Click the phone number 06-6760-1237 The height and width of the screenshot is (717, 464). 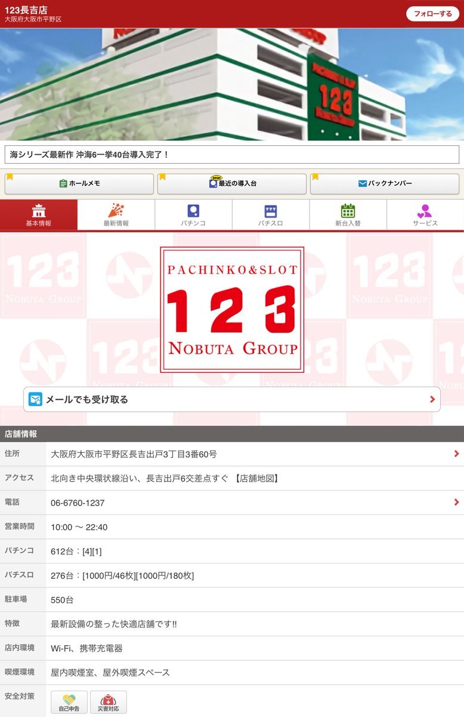pos(78,503)
